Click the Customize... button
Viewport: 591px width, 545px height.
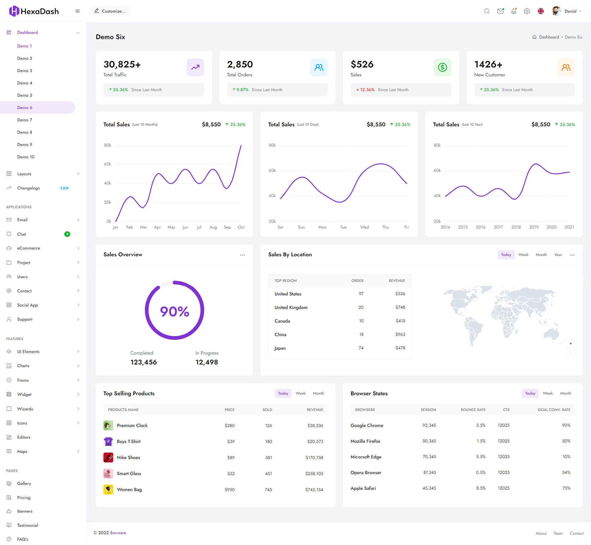110,11
